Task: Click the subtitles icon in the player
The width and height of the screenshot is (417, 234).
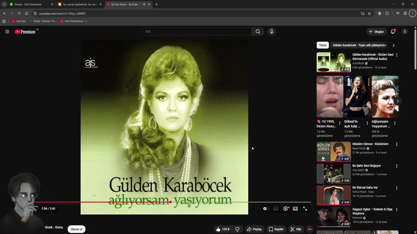Action: pos(276,209)
